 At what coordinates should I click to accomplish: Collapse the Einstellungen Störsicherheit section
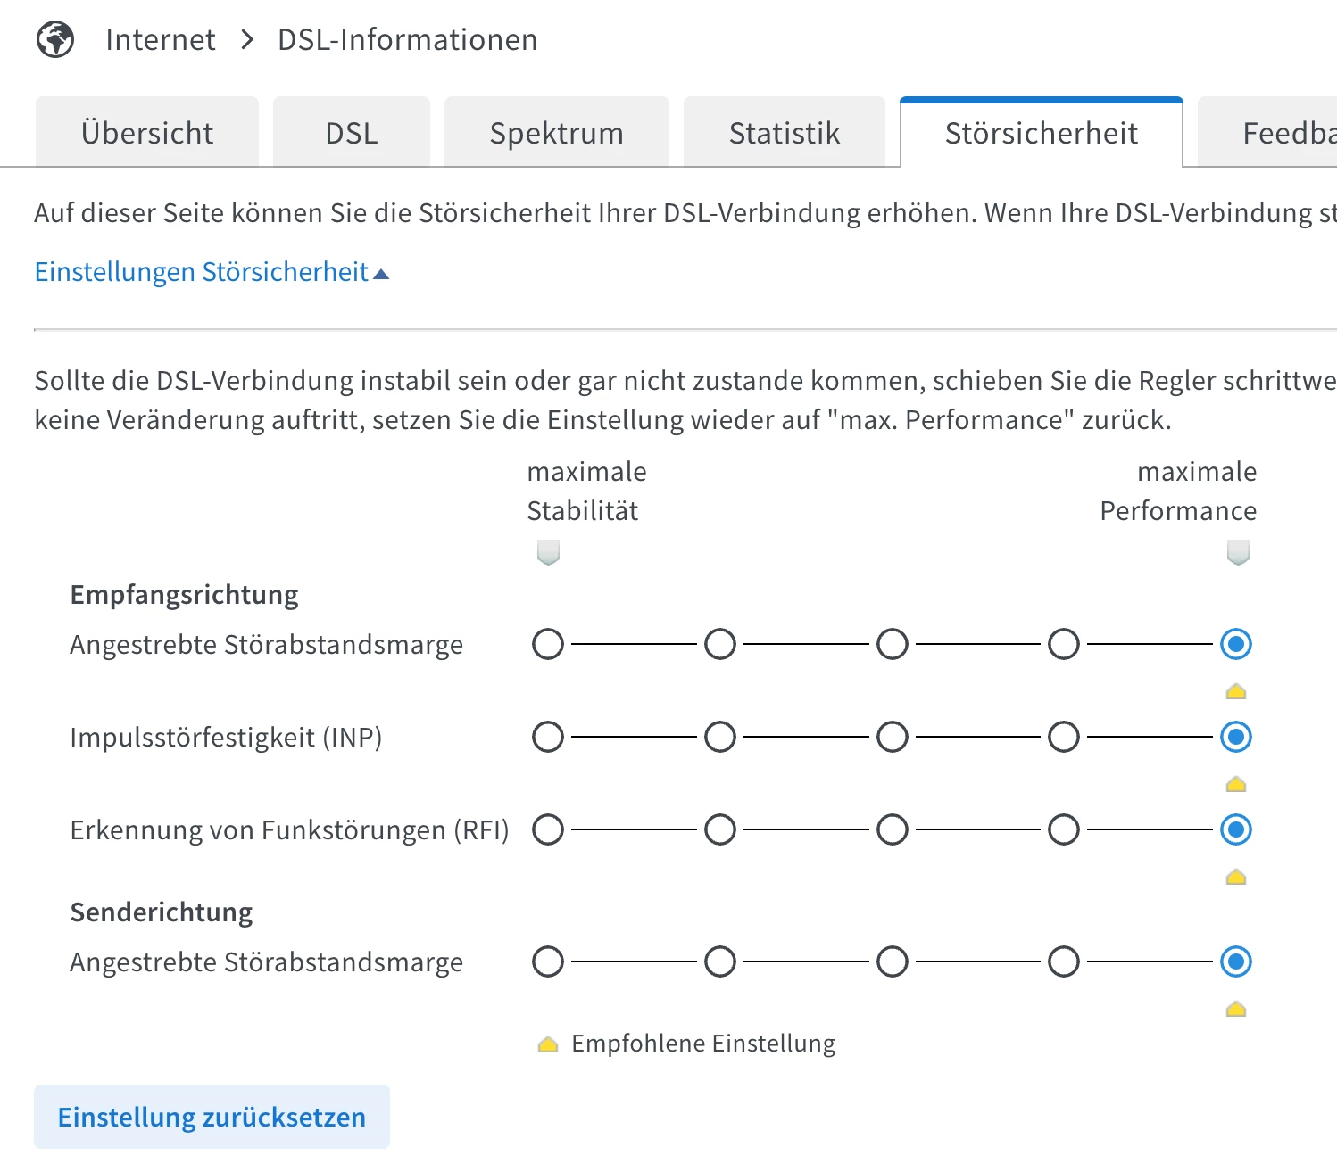tap(202, 272)
